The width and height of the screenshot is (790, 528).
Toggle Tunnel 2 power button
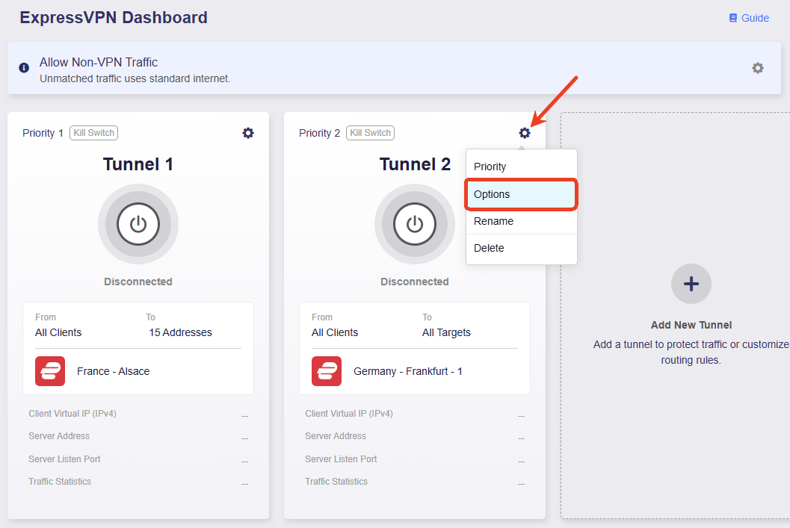click(415, 224)
